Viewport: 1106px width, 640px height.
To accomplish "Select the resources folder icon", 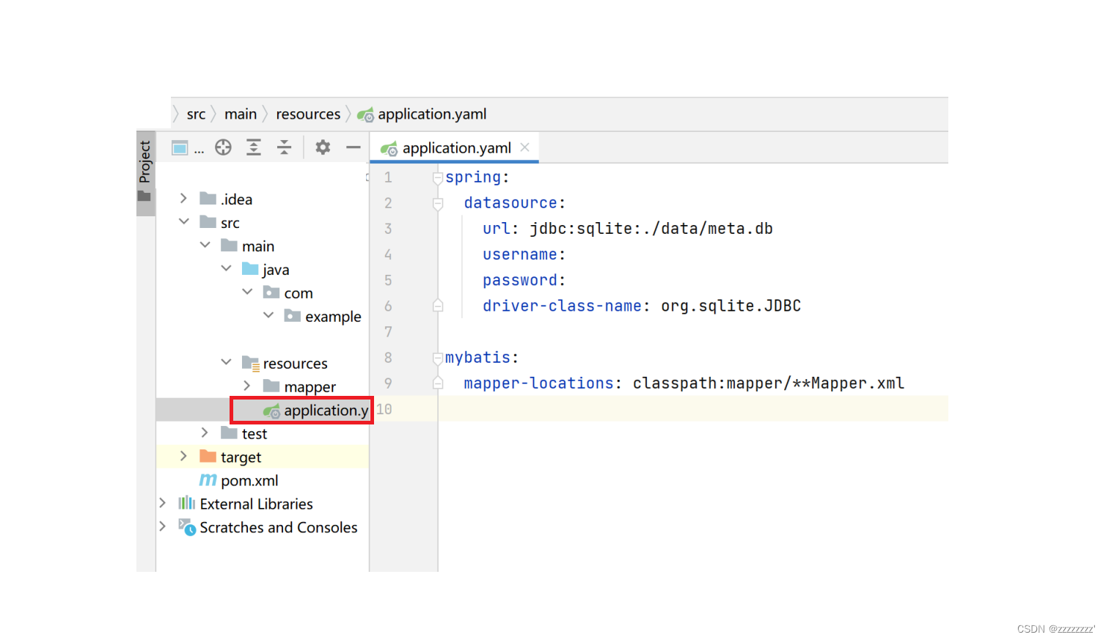I will point(250,363).
